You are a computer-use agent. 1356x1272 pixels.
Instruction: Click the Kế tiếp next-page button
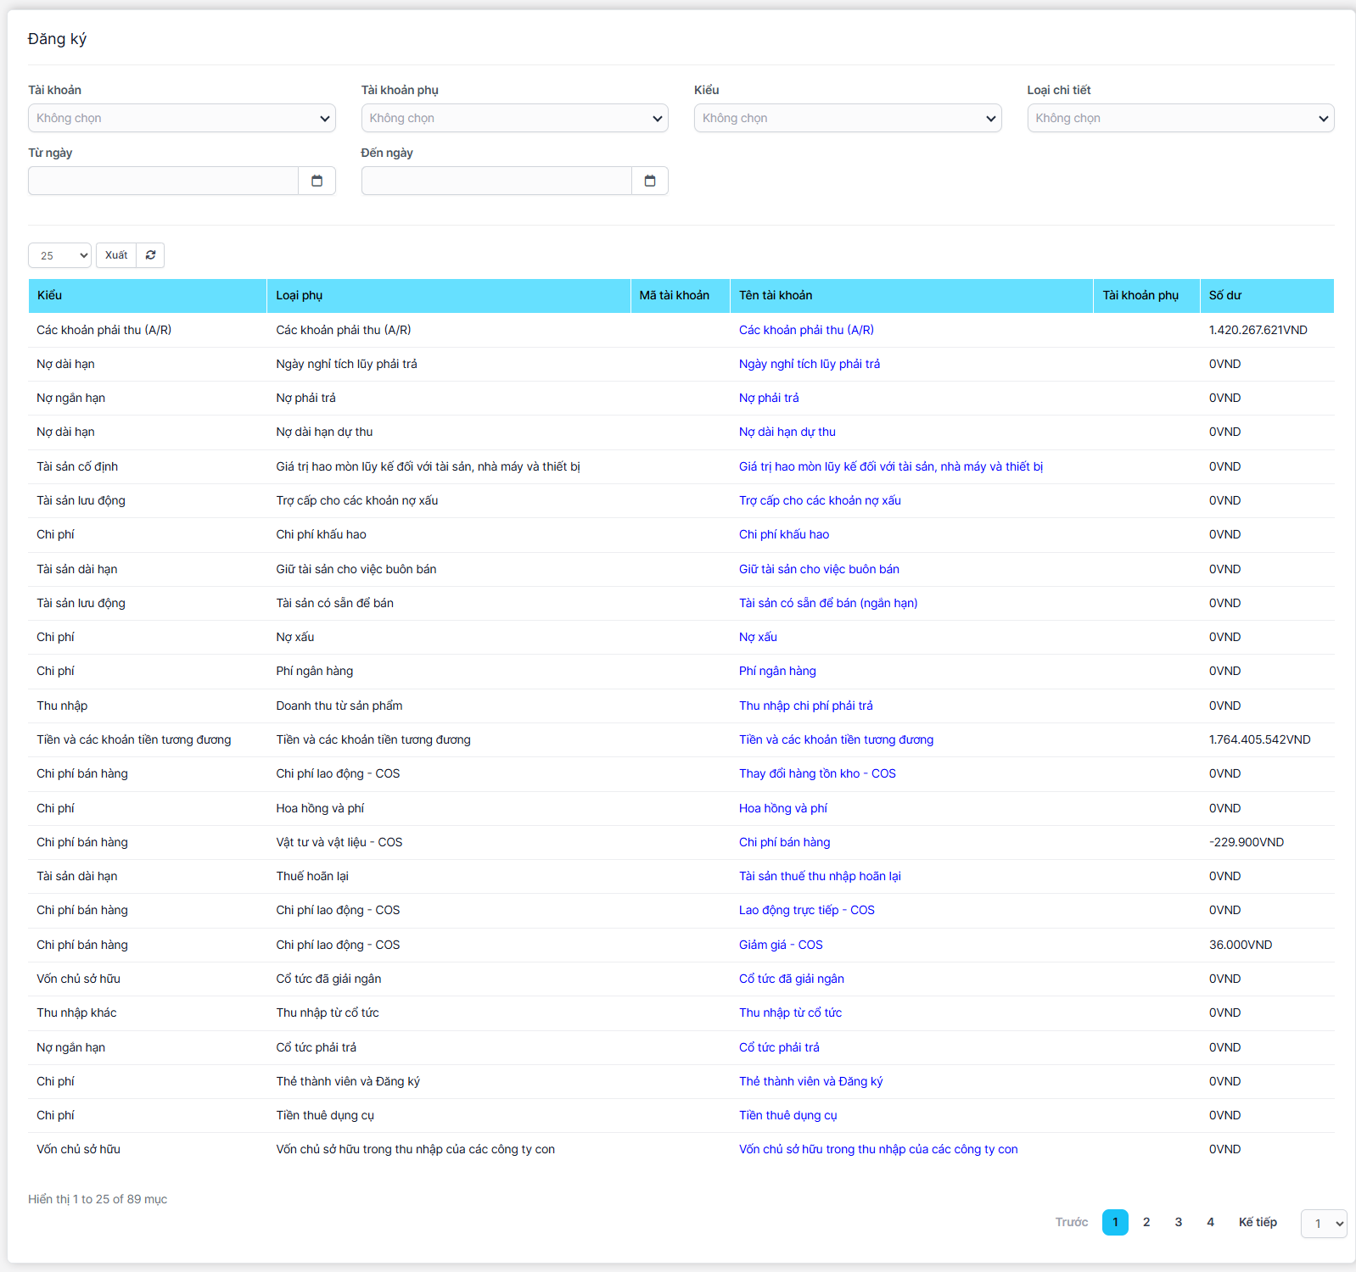[x=1257, y=1222]
